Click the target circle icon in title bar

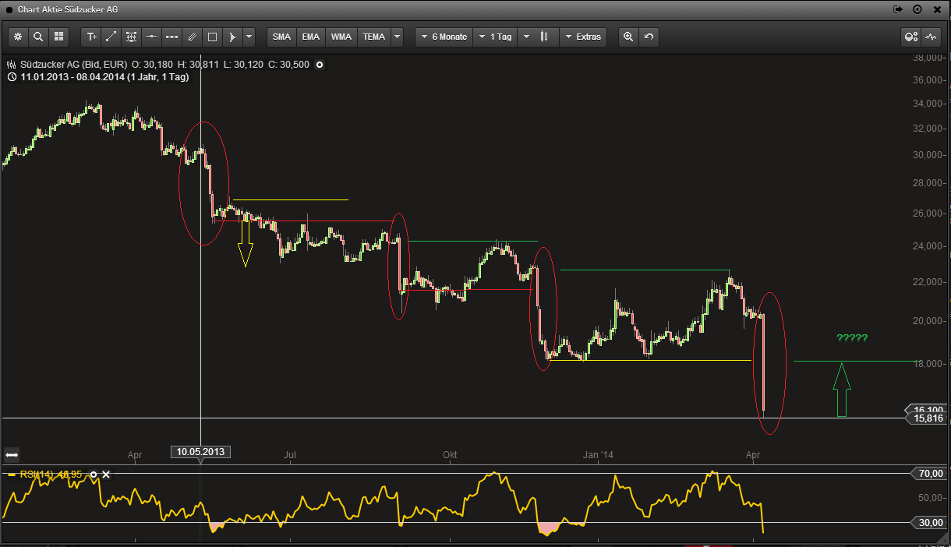(917, 9)
